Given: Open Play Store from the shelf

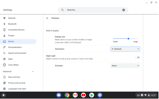Looking at the screenshot, I should [92, 95].
